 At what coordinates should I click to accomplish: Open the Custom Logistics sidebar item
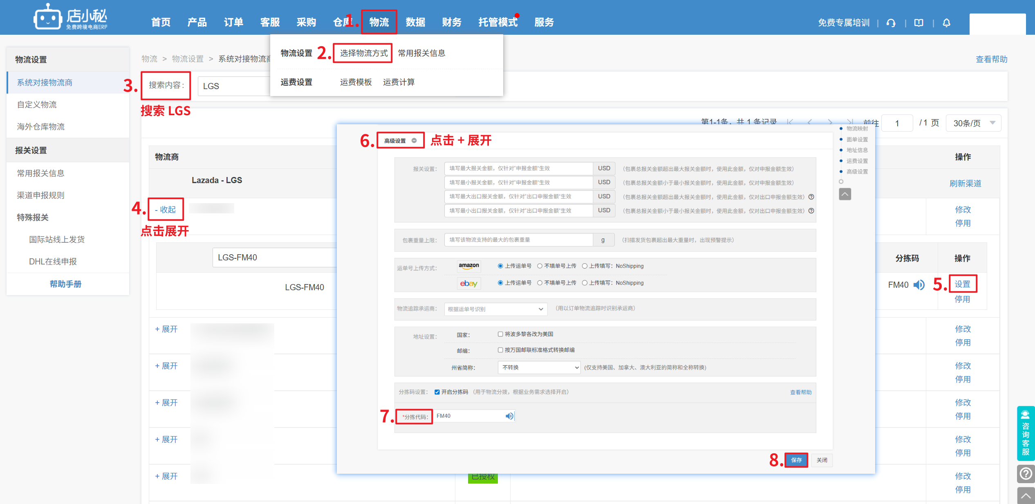pos(37,105)
